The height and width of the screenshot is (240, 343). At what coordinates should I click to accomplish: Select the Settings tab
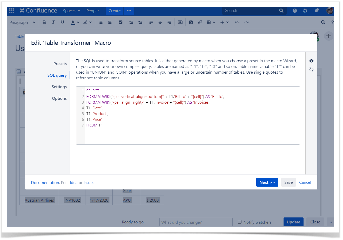click(x=59, y=87)
